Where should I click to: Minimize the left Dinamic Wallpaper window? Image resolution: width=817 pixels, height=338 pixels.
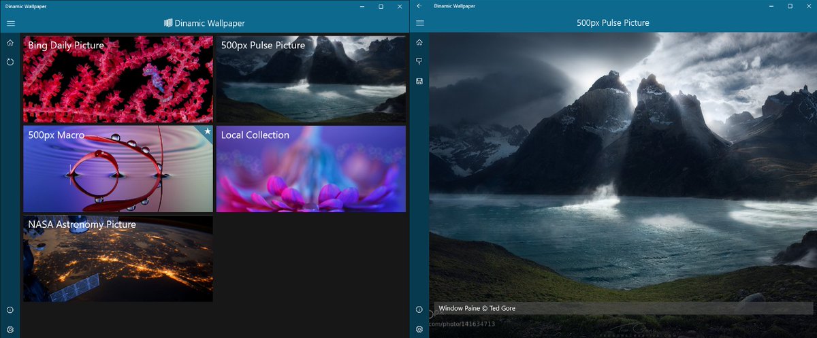(362, 6)
